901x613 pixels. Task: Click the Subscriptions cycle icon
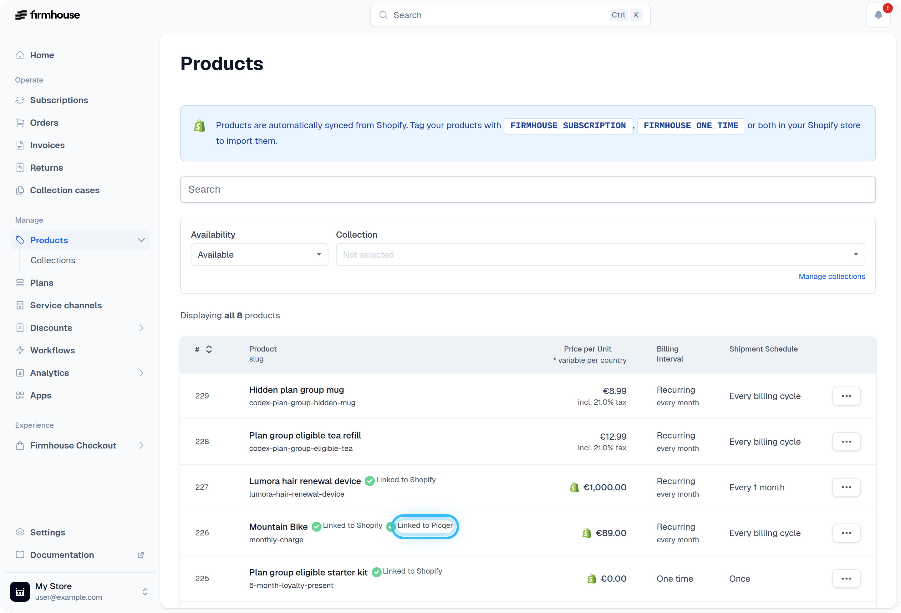[20, 100]
